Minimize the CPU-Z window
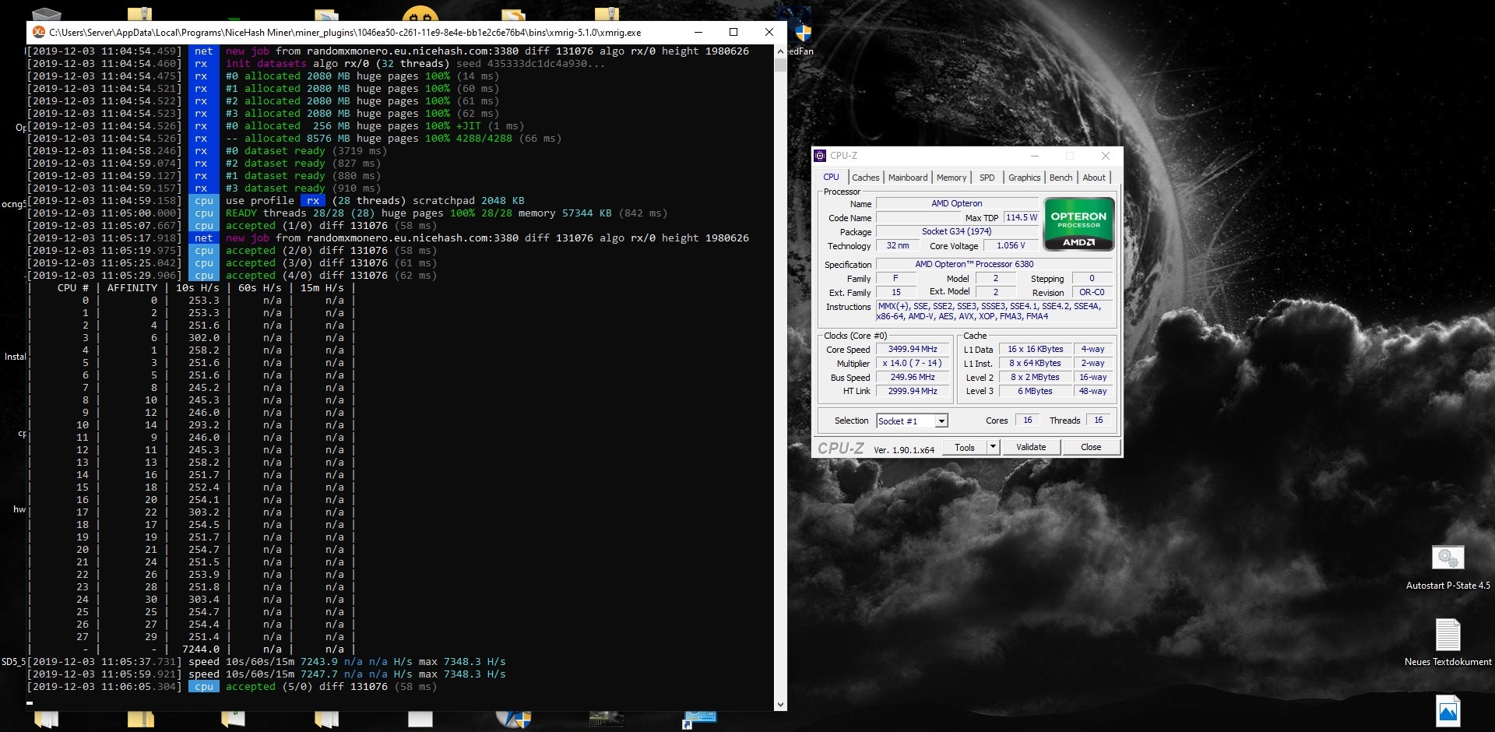 (x=1034, y=156)
